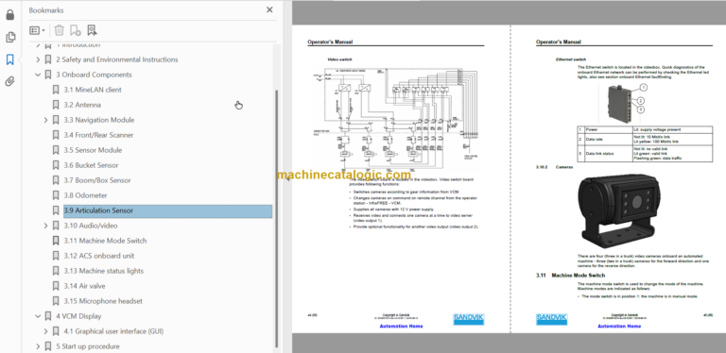Click the 'Data rate' table cell
This screenshot has height=353, width=726.
coord(608,139)
